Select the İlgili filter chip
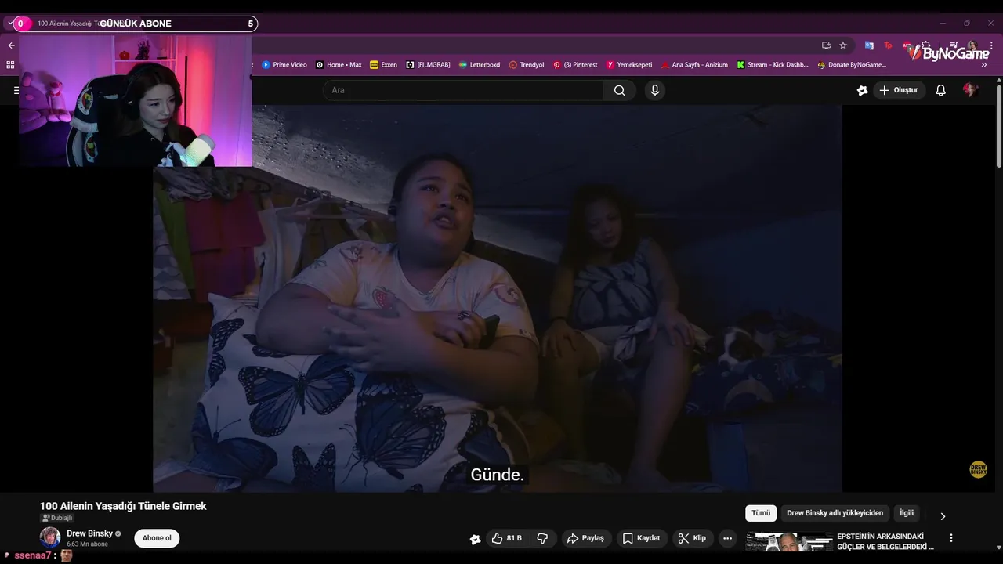Image resolution: width=1003 pixels, height=564 pixels. pyautogui.click(x=907, y=513)
